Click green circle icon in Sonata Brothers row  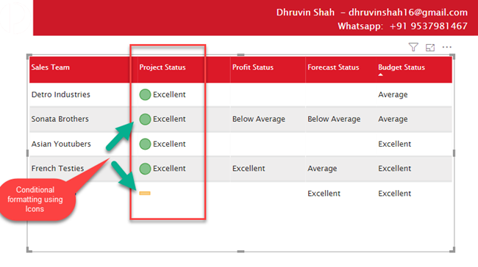tap(145, 119)
